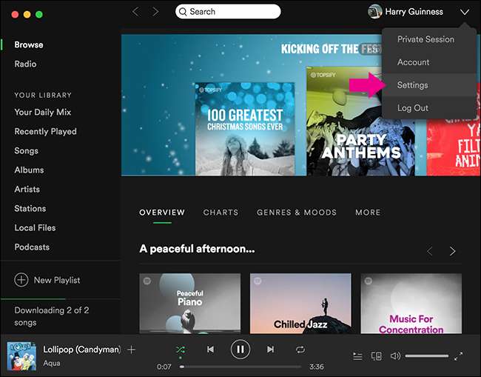
Task: Open the devices available icon
Action: pyautogui.click(x=377, y=356)
